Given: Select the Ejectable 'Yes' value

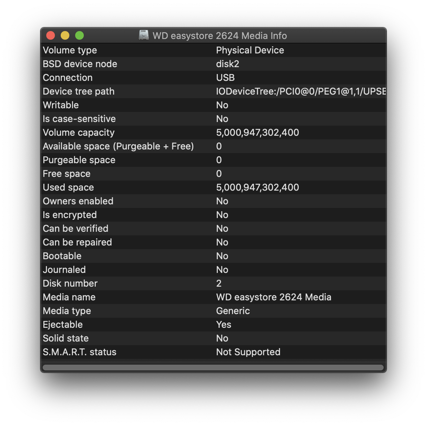Looking at the screenshot, I should click(224, 325).
